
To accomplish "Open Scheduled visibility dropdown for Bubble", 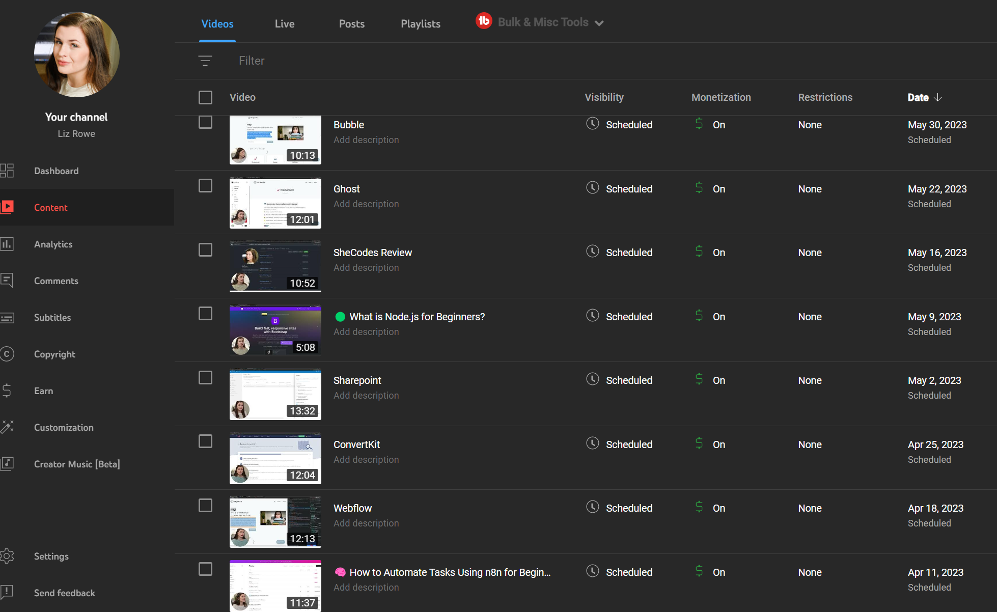I will (x=629, y=125).
